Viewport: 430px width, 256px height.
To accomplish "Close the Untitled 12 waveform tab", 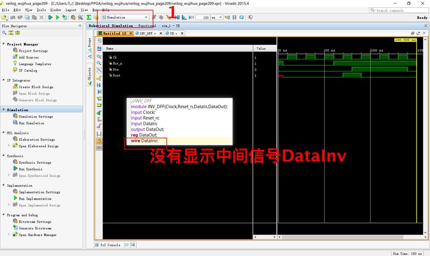I will (131, 33).
